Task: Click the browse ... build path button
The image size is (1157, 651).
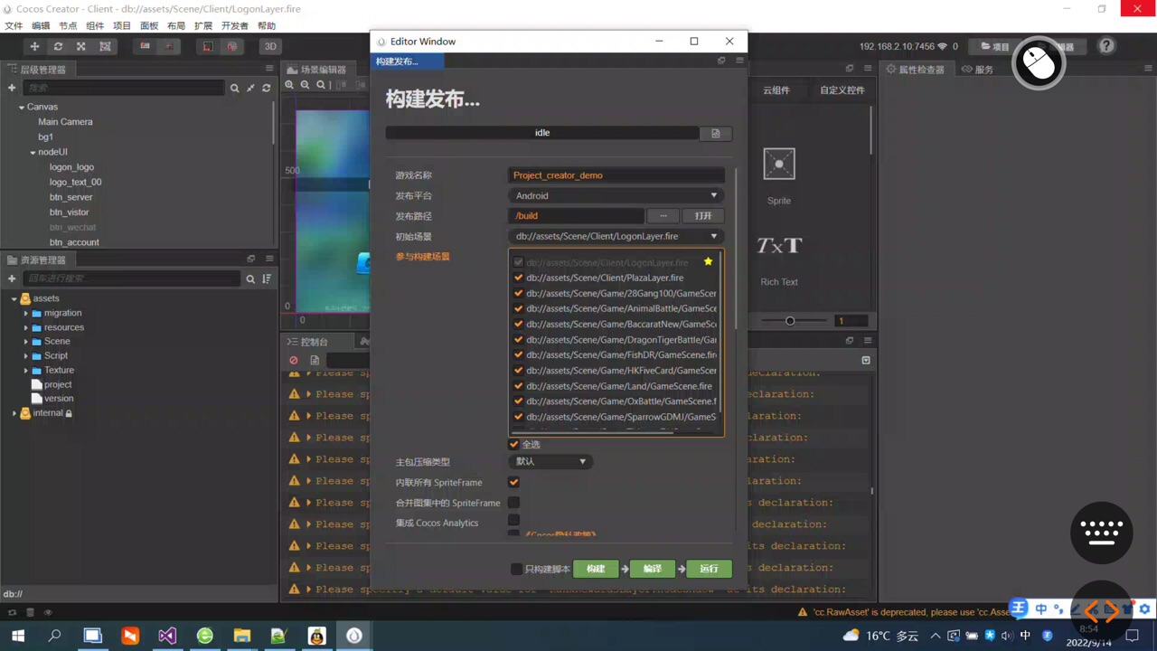Action: pyautogui.click(x=663, y=216)
